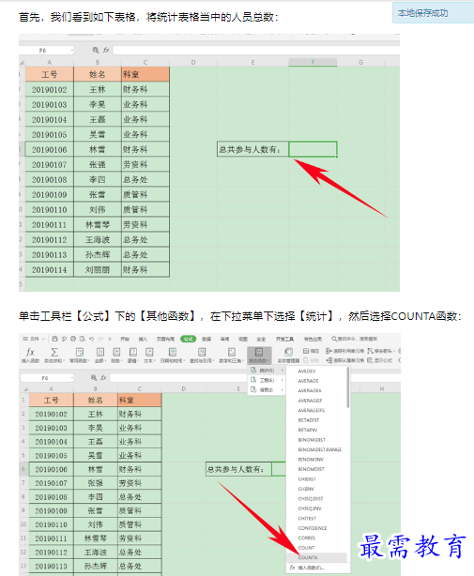Screen dimensions: 474x576
Task: Choose CHIDIST from the function list
Action: (x=307, y=479)
